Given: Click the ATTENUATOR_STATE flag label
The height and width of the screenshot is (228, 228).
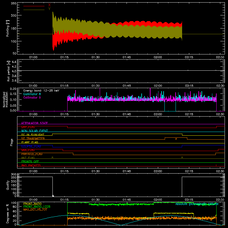Looking at the screenshot, I should click(34, 123).
